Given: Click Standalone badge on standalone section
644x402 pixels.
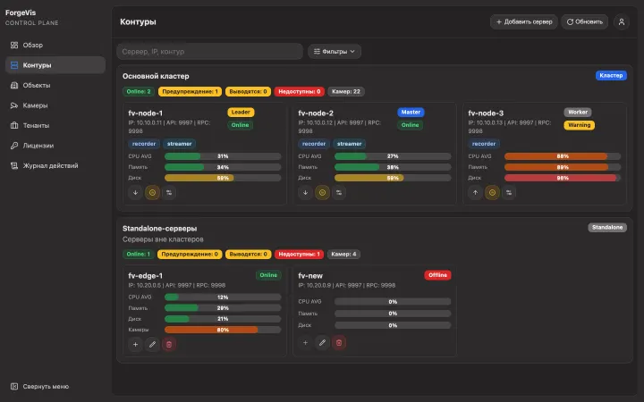Looking at the screenshot, I should 607,227.
